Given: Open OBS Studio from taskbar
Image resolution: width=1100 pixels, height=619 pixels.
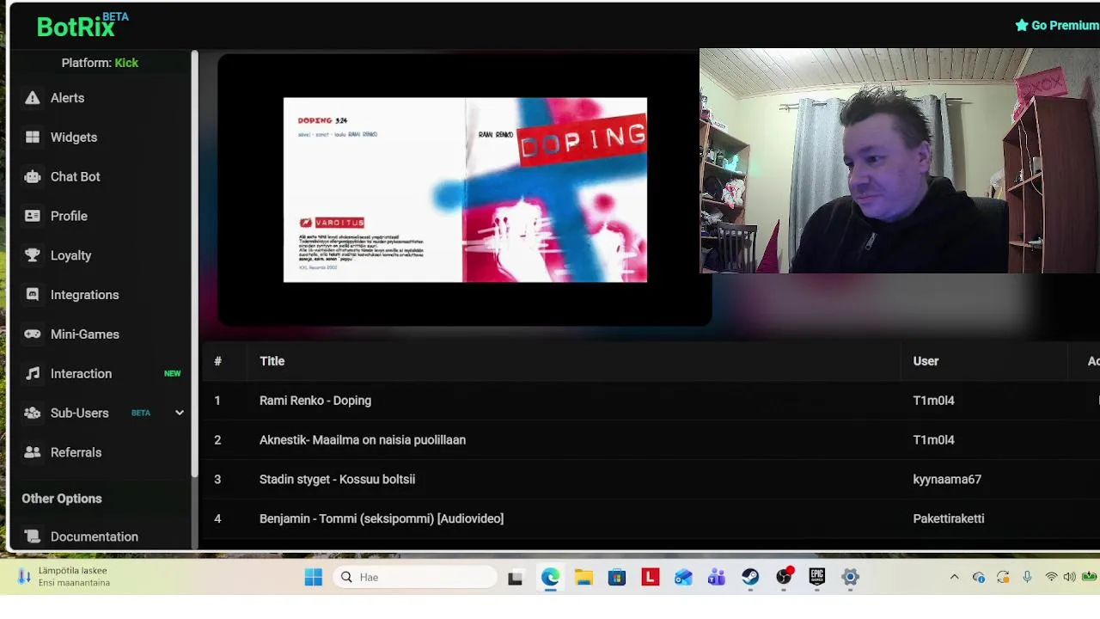Looking at the screenshot, I should (x=784, y=578).
